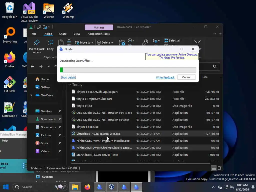Go up one folder level arrow
This screenshot has width=256, height=192.
(x=56, y=66)
